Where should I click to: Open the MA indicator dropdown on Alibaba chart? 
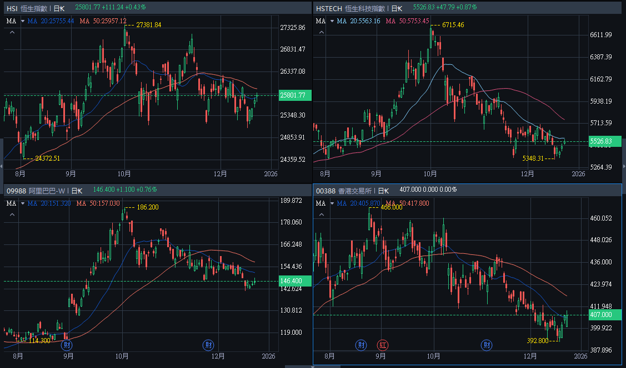click(23, 203)
